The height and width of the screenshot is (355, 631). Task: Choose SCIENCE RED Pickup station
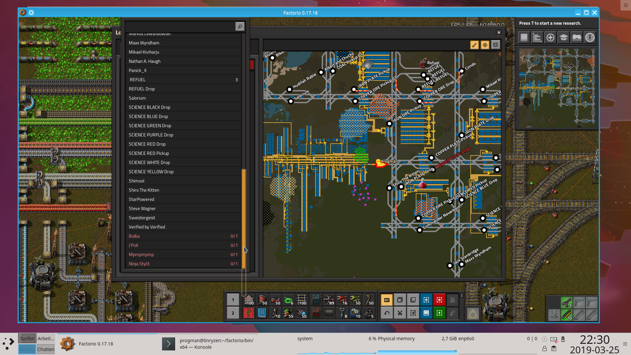[183, 154]
